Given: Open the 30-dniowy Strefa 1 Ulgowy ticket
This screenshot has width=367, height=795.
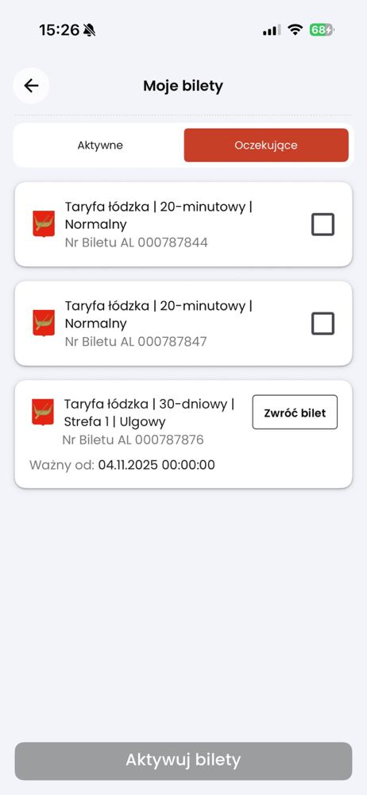Looking at the screenshot, I should coord(183,434).
